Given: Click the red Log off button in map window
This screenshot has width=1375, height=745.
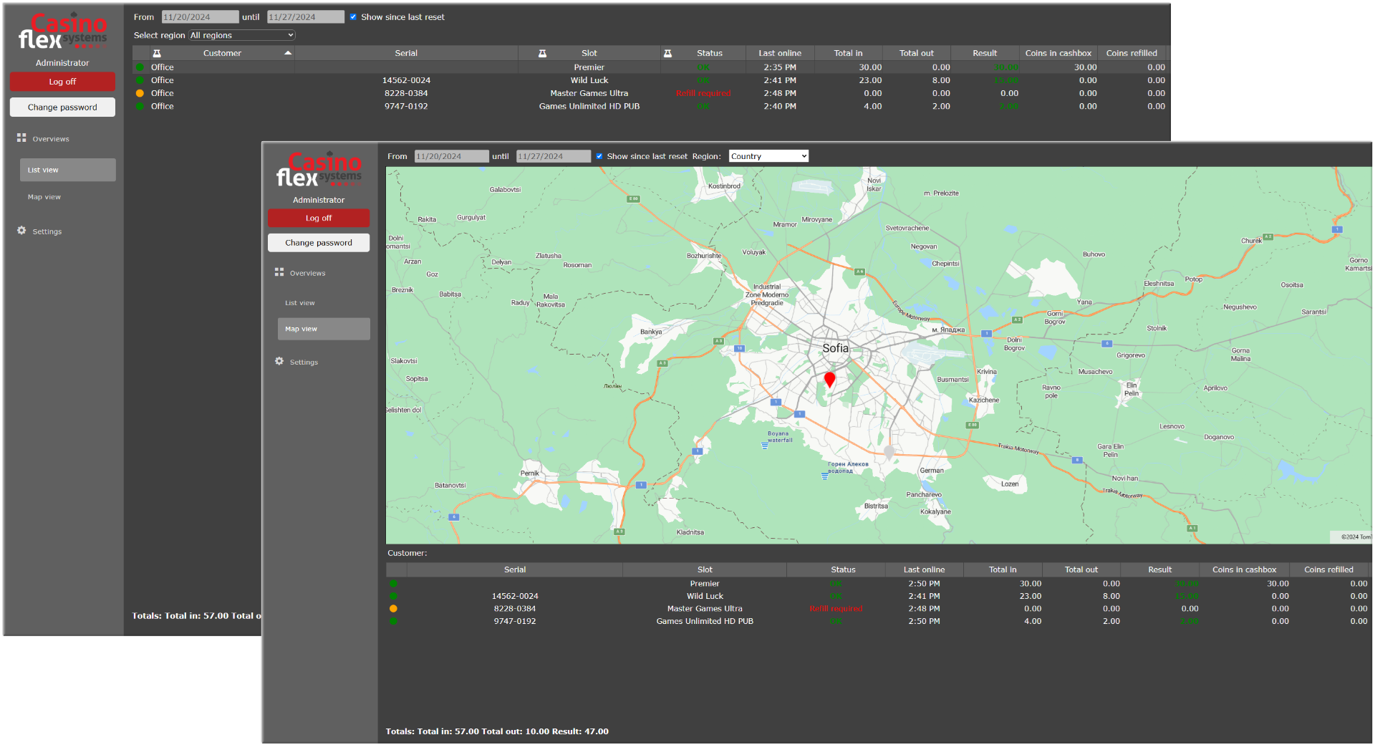Looking at the screenshot, I should 319,218.
